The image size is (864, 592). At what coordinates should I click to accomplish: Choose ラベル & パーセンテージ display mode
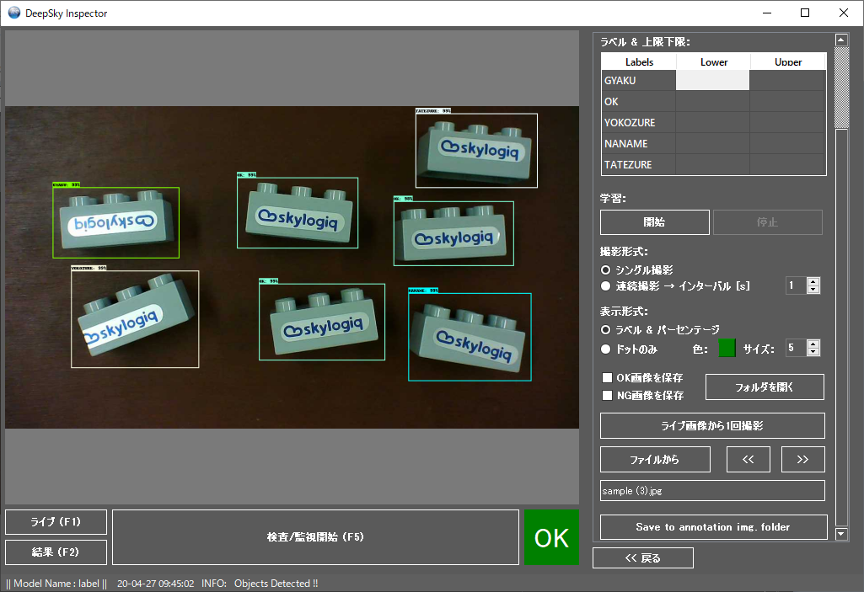coord(605,330)
